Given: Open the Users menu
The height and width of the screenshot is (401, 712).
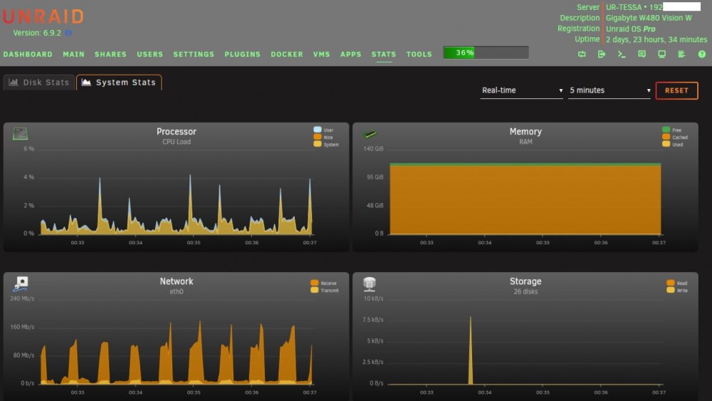Looking at the screenshot, I should (x=150, y=54).
